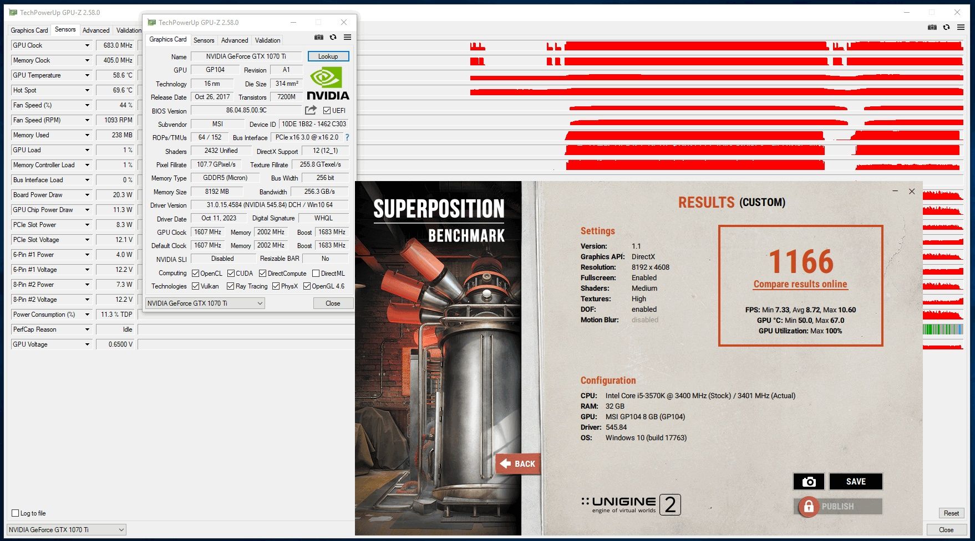Open the Hot Spot sensor dropdown

pos(87,90)
